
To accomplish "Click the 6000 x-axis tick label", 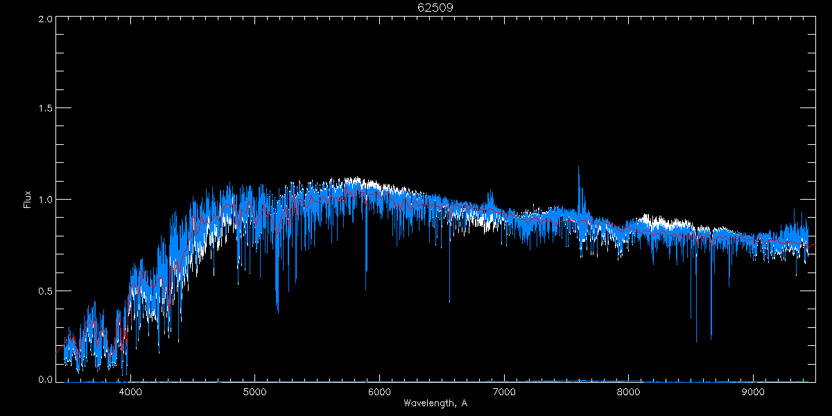I will point(379,392).
